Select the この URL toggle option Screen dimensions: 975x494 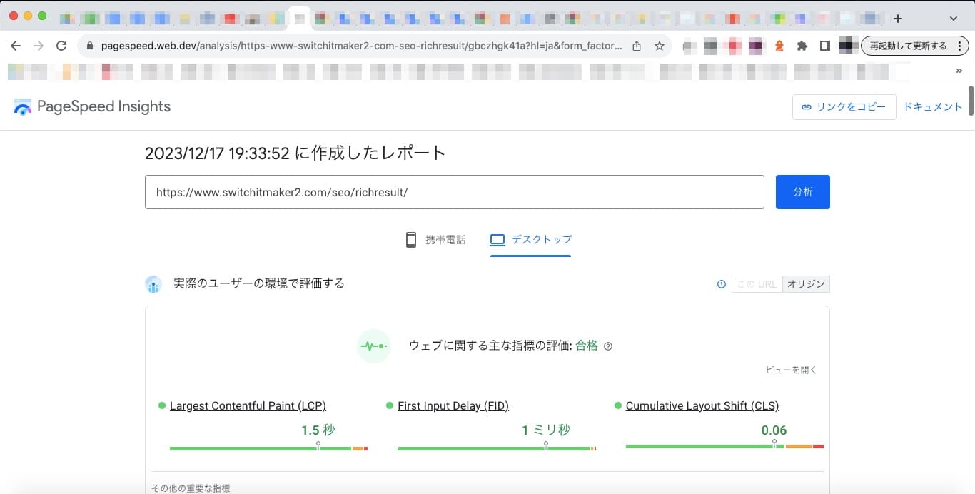pyautogui.click(x=757, y=284)
